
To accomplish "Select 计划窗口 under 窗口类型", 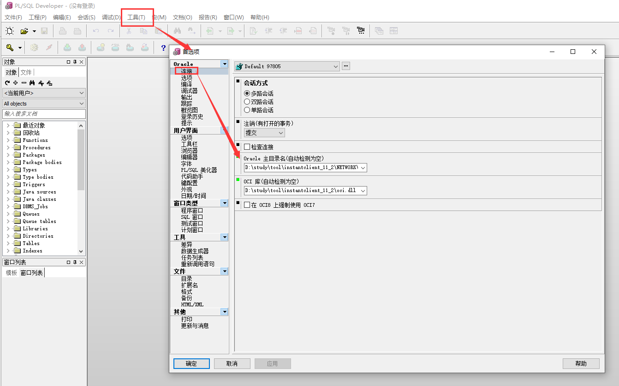I will [x=192, y=230].
